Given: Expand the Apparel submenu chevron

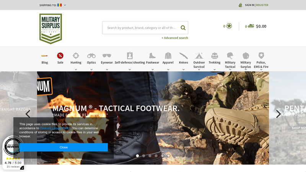Looking at the screenshot, I should coord(168,70).
